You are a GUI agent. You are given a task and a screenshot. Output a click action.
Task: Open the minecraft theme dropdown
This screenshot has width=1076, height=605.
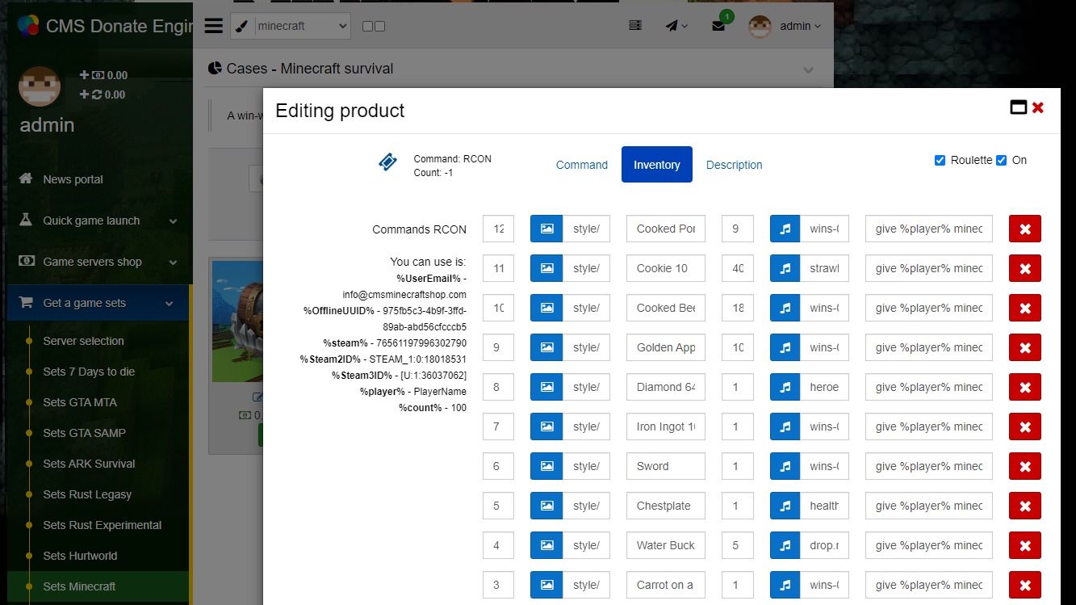[x=302, y=26]
